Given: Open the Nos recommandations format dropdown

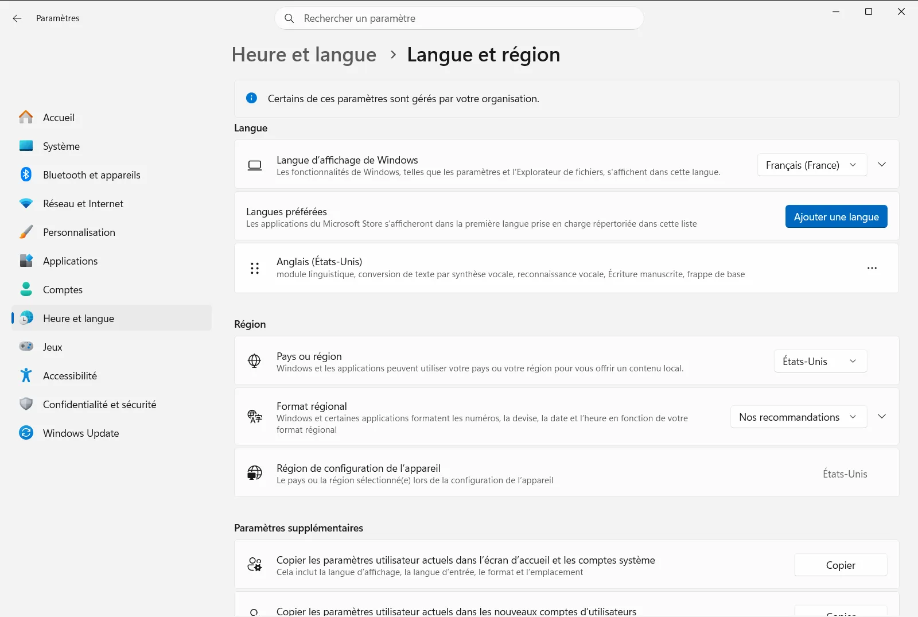Looking at the screenshot, I should (799, 417).
